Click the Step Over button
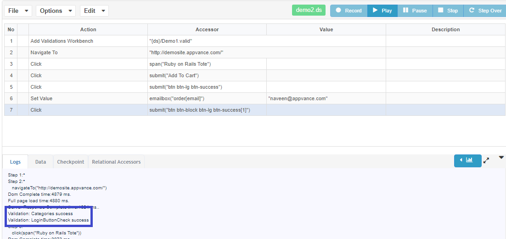The height and width of the screenshot is (239, 506). pos(485,11)
